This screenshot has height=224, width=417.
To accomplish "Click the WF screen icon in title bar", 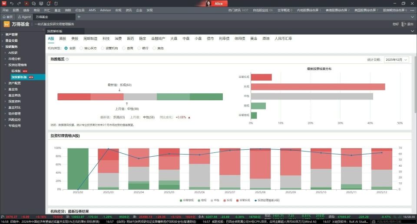I will point(41,3).
